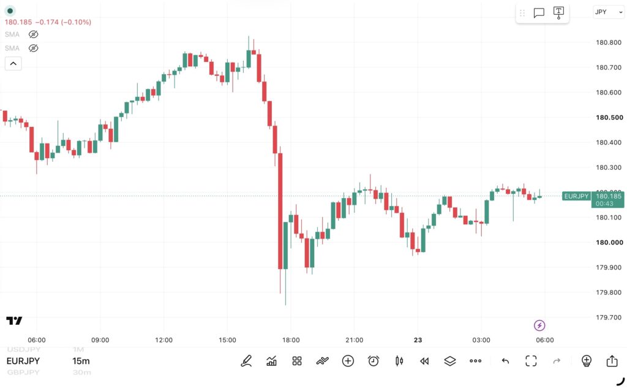Open the indicators chart icon
The width and height of the screenshot is (627, 388).
click(x=271, y=361)
